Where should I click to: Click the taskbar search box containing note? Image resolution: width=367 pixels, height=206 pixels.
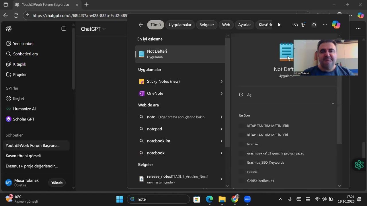pos(159,199)
